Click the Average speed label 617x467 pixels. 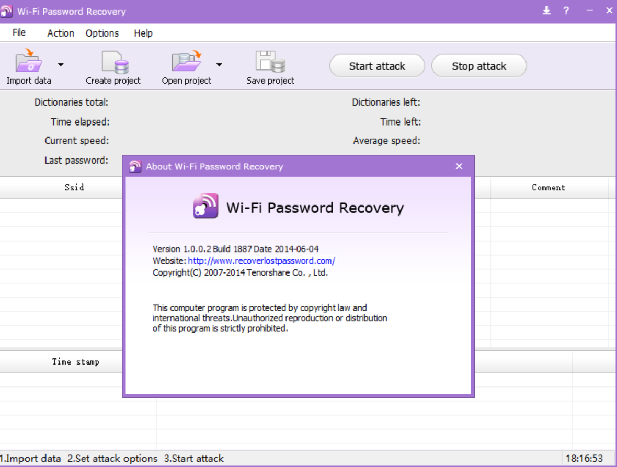point(386,141)
